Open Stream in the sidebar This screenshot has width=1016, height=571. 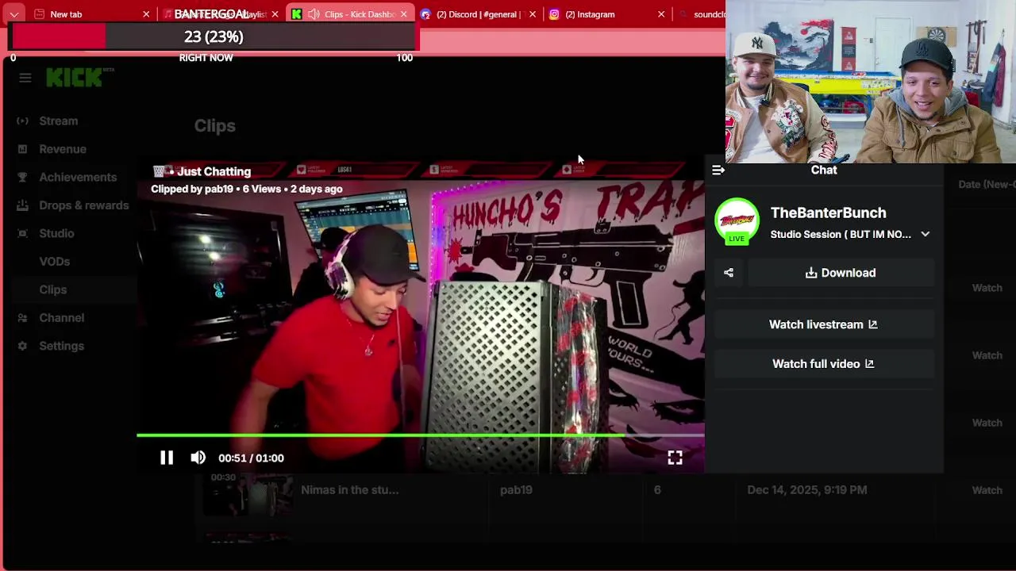[x=59, y=121]
